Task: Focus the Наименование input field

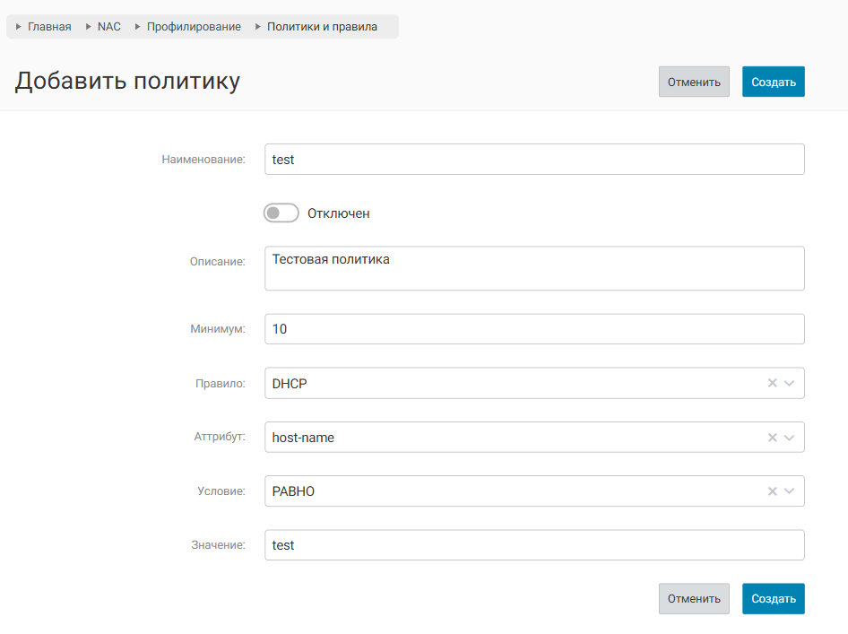Action: (534, 160)
